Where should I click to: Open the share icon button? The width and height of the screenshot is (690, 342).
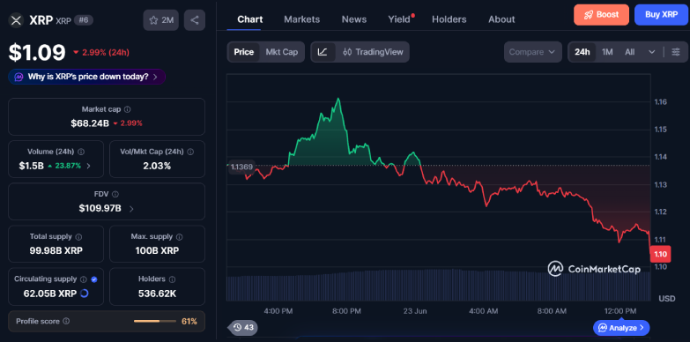(195, 19)
